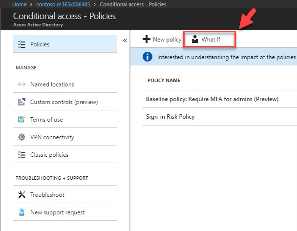Click the Custom controls (preview) icon
The width and height of the screenshot is (297, 231).
coord(21,102)
